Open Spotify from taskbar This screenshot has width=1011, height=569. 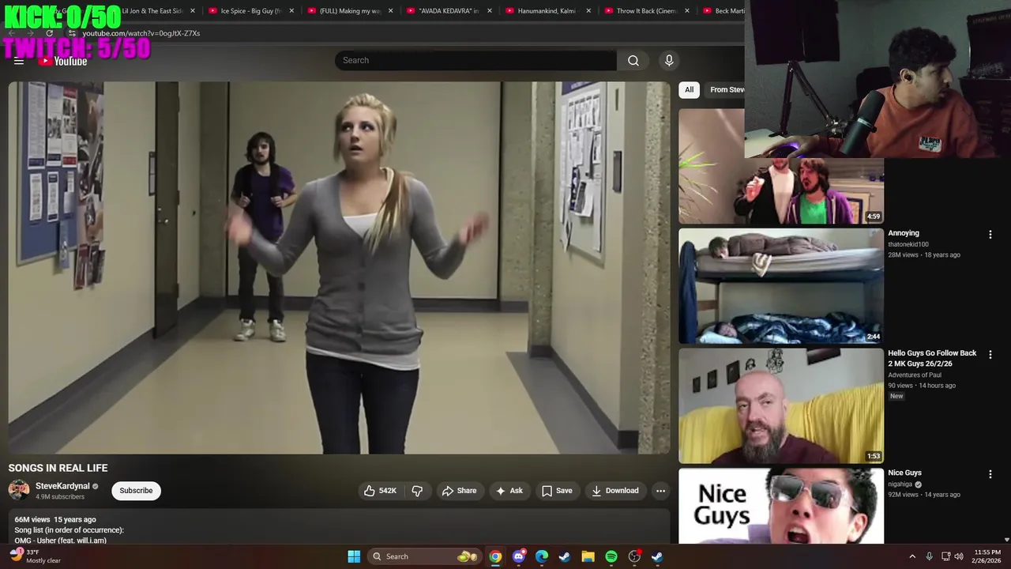611,556
